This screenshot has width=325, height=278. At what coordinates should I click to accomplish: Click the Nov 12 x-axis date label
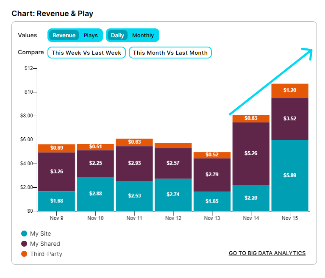(173, 218)
